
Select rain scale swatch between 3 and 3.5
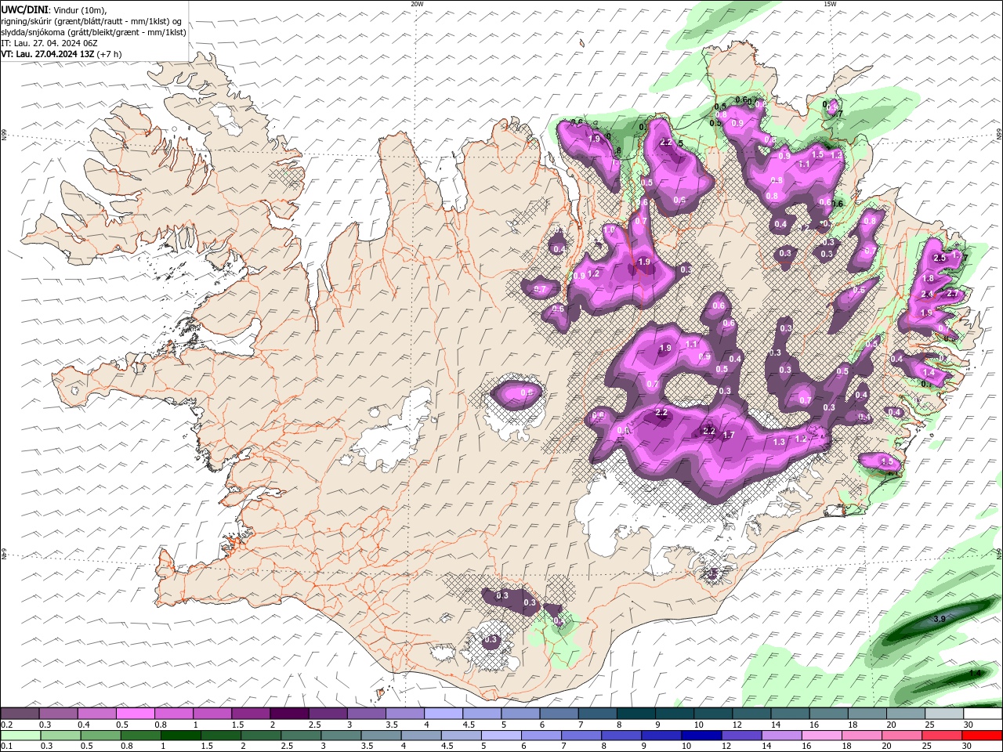(341, 736)
